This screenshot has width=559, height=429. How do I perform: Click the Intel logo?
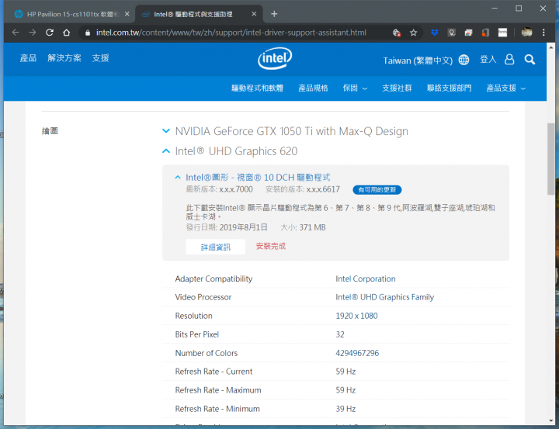coord(275,58)
